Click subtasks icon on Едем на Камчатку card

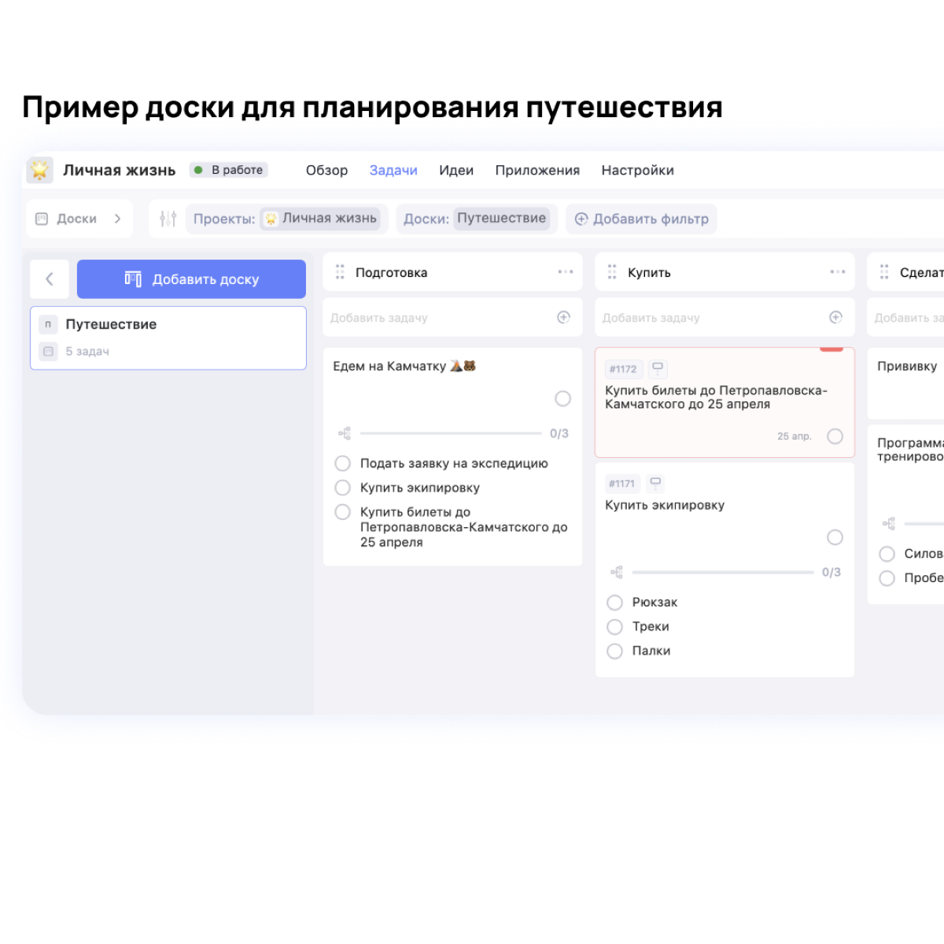[344, 433]
